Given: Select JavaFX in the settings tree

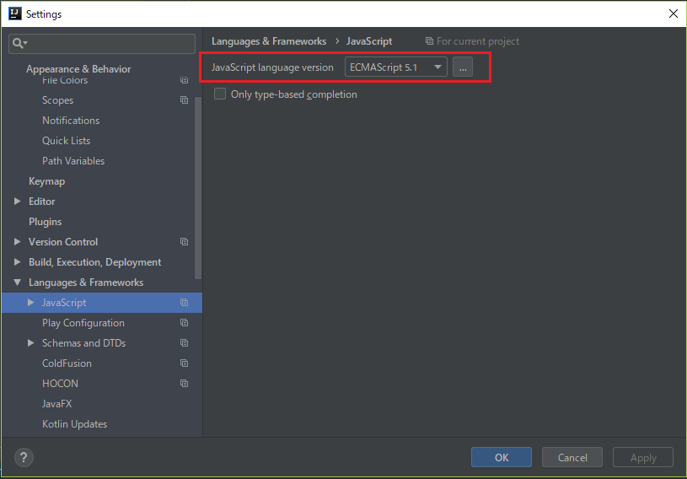Looking at the screenshot, I should [57, 404].
